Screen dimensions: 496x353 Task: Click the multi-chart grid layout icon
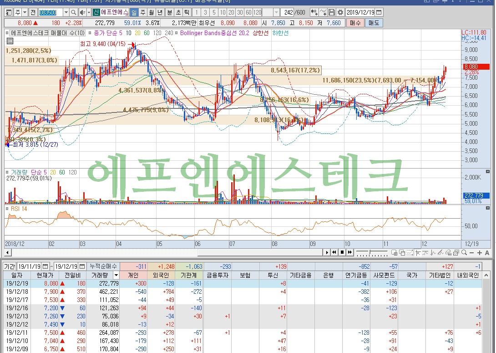(x=394, y=253)
